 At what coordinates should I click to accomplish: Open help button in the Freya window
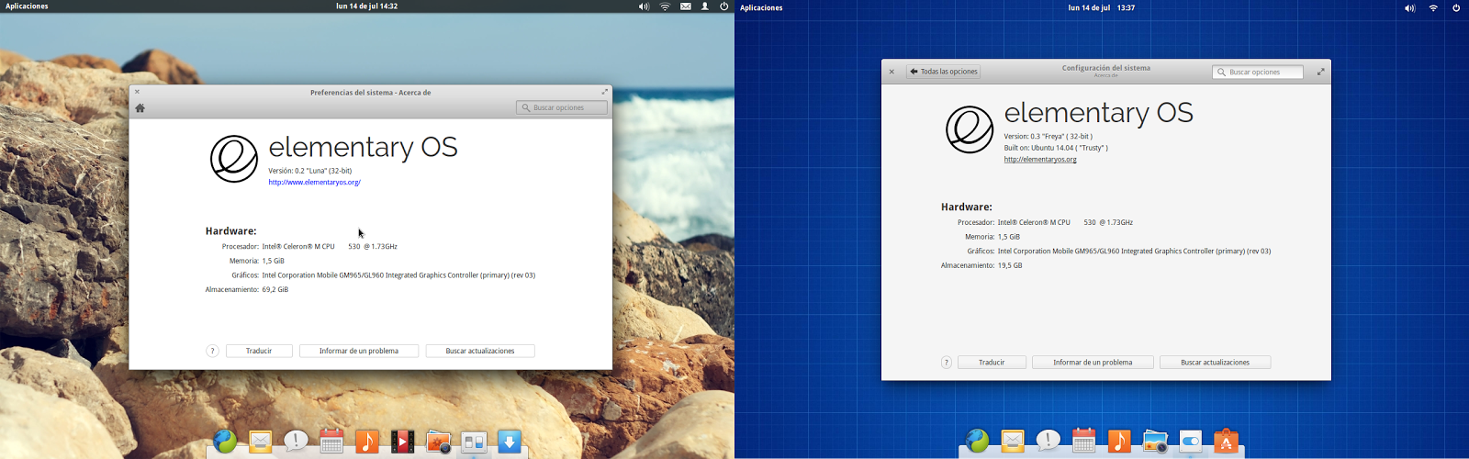(x=947, y=363)
